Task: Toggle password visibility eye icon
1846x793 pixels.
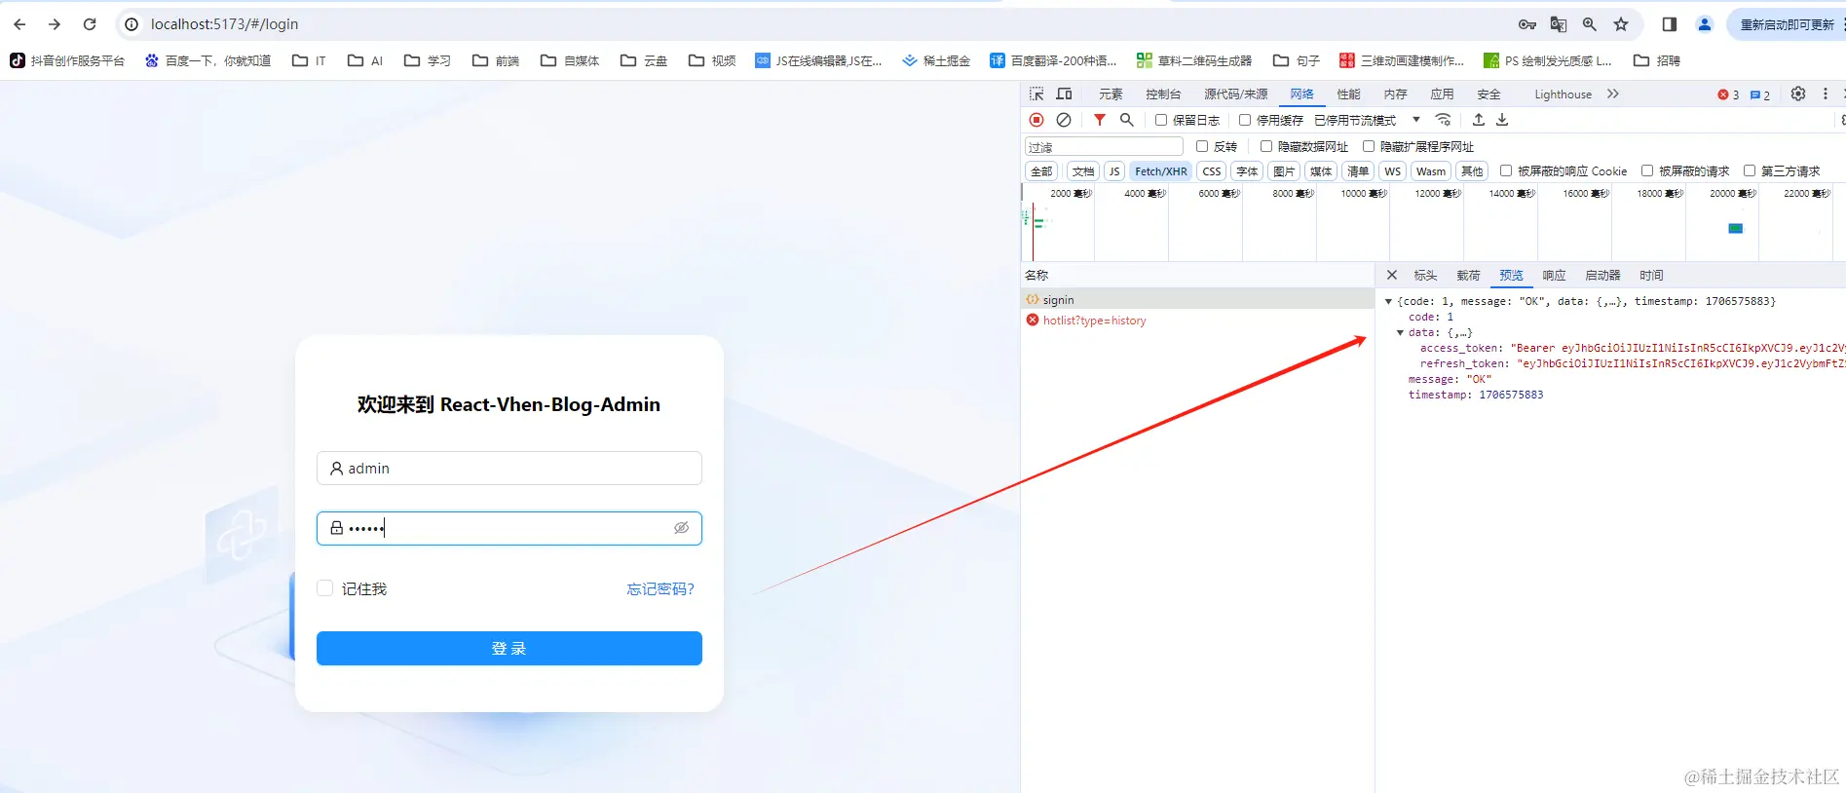Action: click(681, 528)
